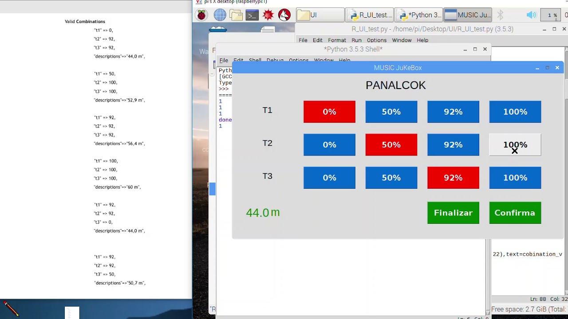Click the green Confirma button
This screenshot has width=568, height=319.
[515, 213]
